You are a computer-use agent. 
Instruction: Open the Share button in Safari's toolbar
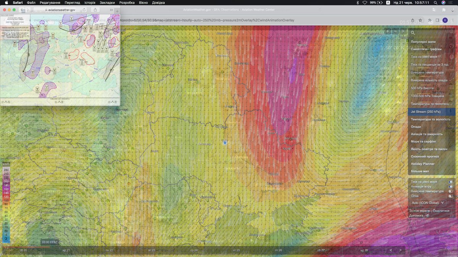(x=95, y=10)
